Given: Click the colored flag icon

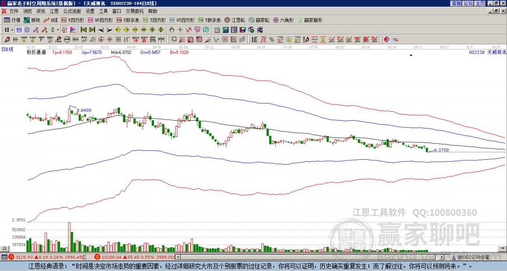Looking at the screenshot, I should (x=73, y=30).
